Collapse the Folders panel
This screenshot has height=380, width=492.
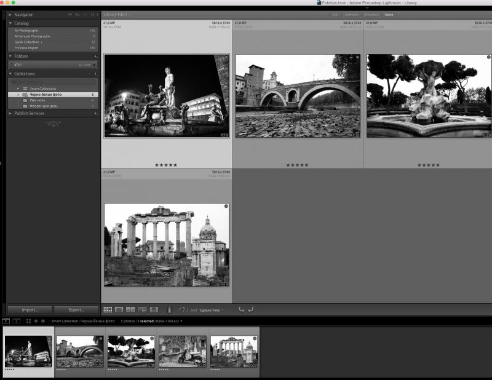click(x=10, y=56)
